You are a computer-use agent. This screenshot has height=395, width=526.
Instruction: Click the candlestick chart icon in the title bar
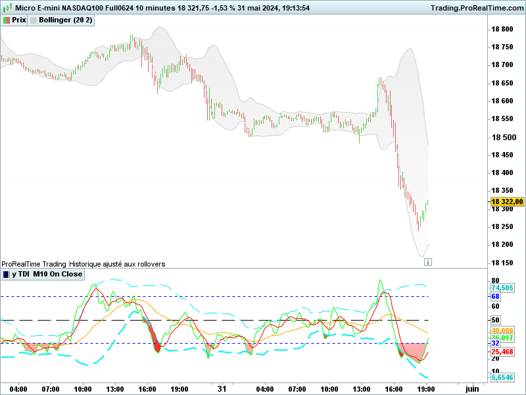click(7, 7)
